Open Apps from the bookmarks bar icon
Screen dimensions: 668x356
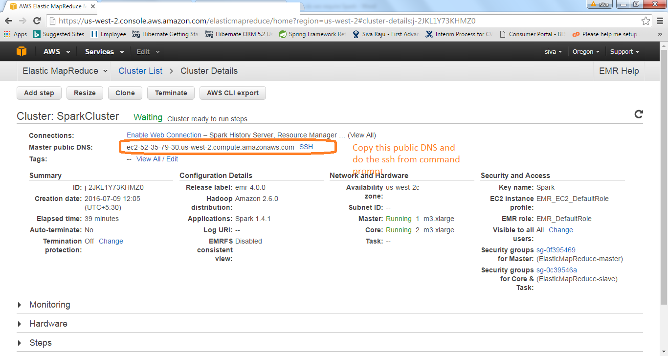7,34
